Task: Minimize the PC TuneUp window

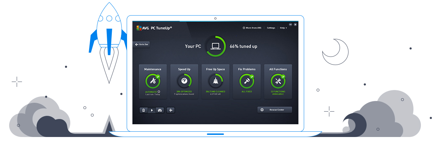Action: point(290,24)
